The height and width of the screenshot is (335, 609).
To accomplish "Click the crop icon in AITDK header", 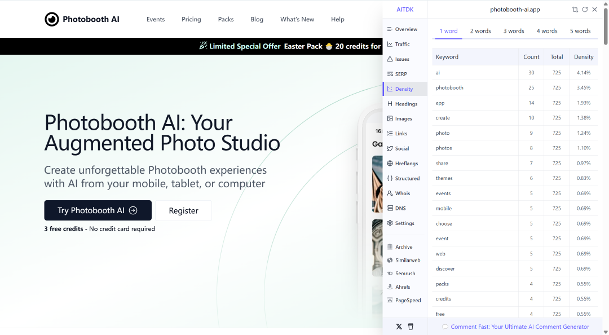I will 575,10.
